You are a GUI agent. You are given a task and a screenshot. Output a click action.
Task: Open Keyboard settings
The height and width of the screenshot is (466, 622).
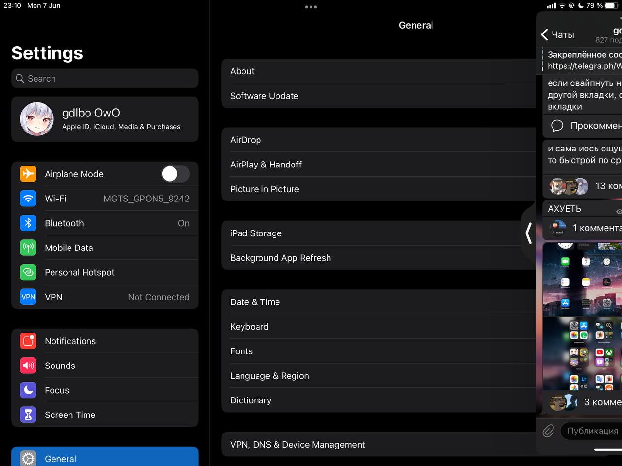(x=379, y=327)
